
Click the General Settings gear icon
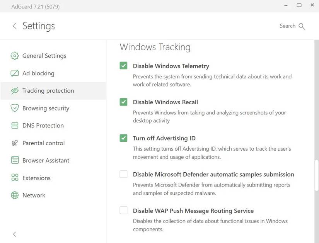tap(14, 56)
